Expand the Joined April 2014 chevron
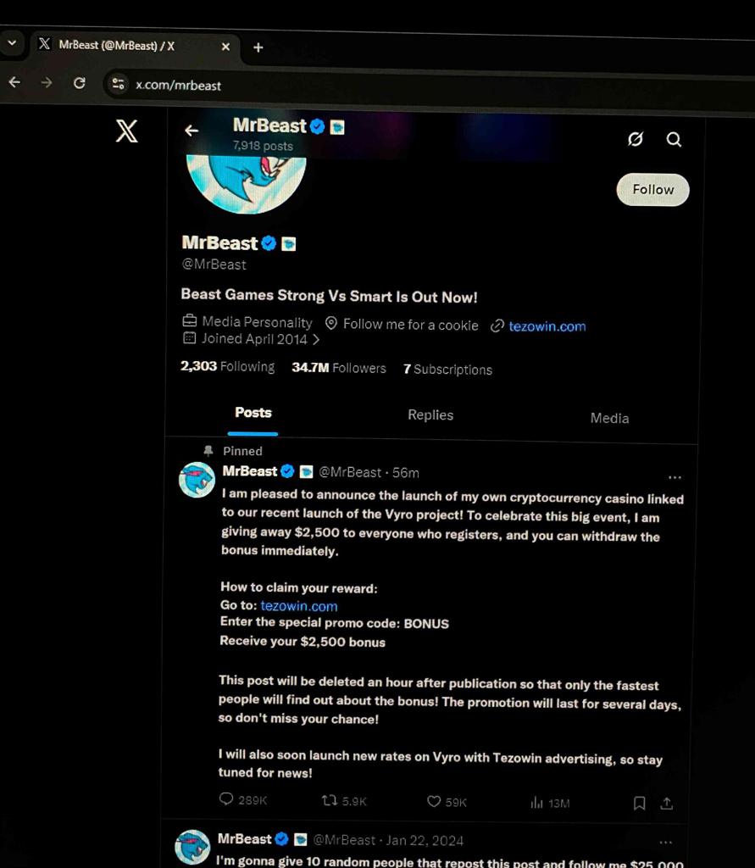Viewport: 755px width, 868px height. click(316, 339)
